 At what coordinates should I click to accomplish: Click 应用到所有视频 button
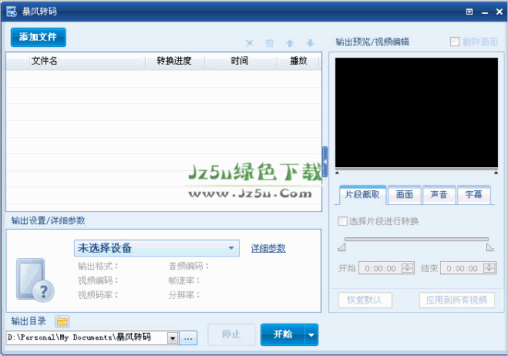coord(457,301)
